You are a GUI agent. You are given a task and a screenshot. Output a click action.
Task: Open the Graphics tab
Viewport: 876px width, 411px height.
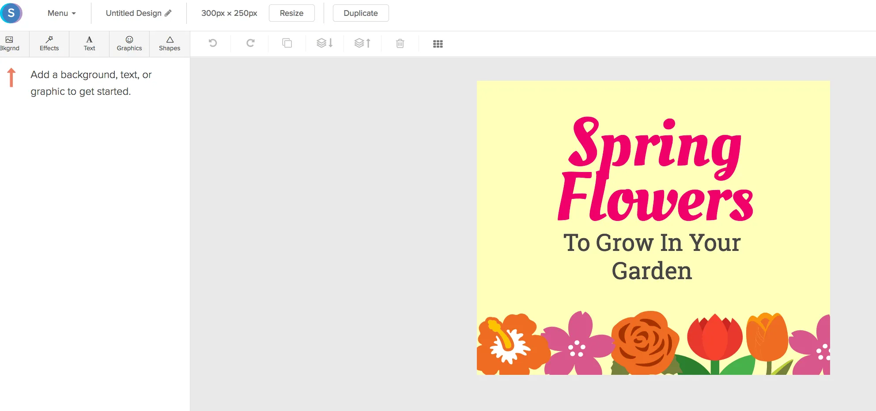129,44
